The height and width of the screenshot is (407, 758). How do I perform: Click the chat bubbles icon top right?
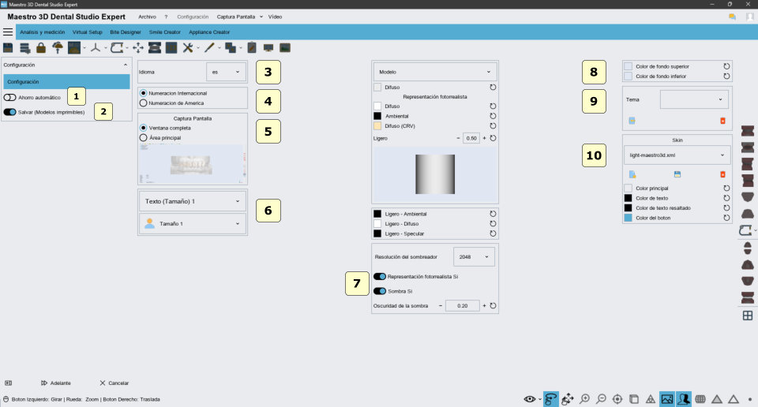[733, 17]
